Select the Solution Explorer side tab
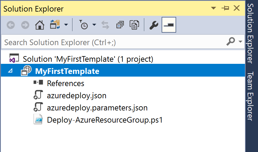This screenshot has width=258, height=152. pyautogui.click(x=250, y=34)
